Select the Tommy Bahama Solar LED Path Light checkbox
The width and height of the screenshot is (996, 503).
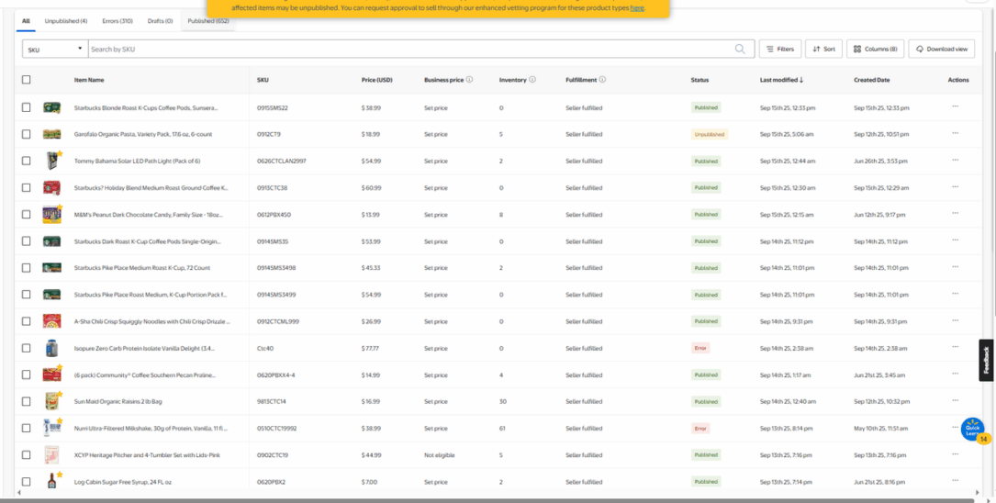tap(27, 161)
